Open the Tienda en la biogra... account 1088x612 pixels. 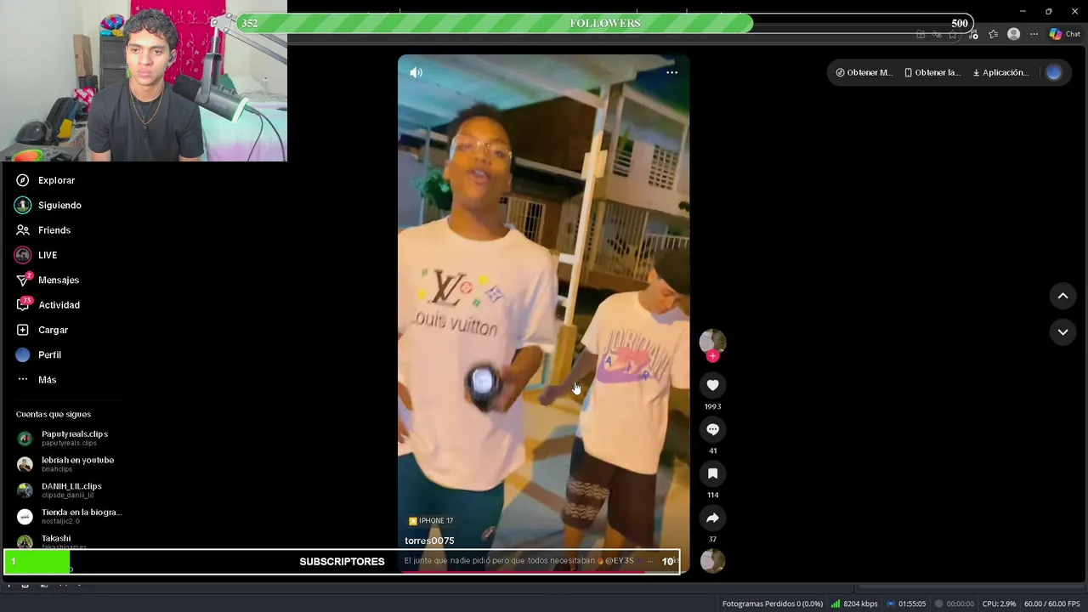click(70, 516)
